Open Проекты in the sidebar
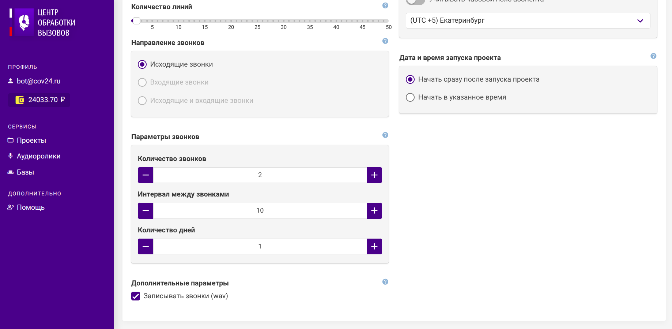The height and width of the screenshot is (329, 672). pyautogui.click(x=31, y=141)
